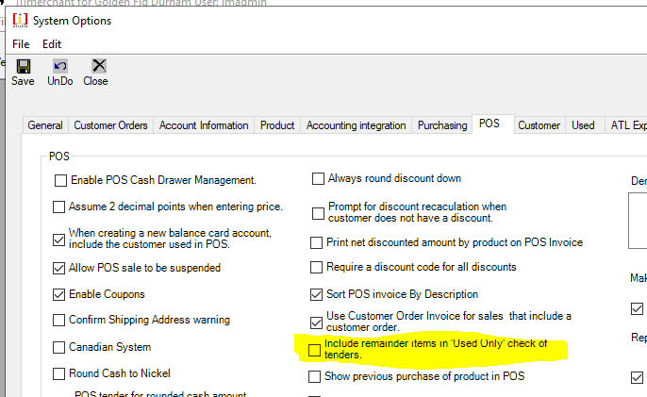Enable Show previous purchase of product
Image resolution: width=647 pixels, height=397 pixels.
pyautogui.click(x=314, y=377)
